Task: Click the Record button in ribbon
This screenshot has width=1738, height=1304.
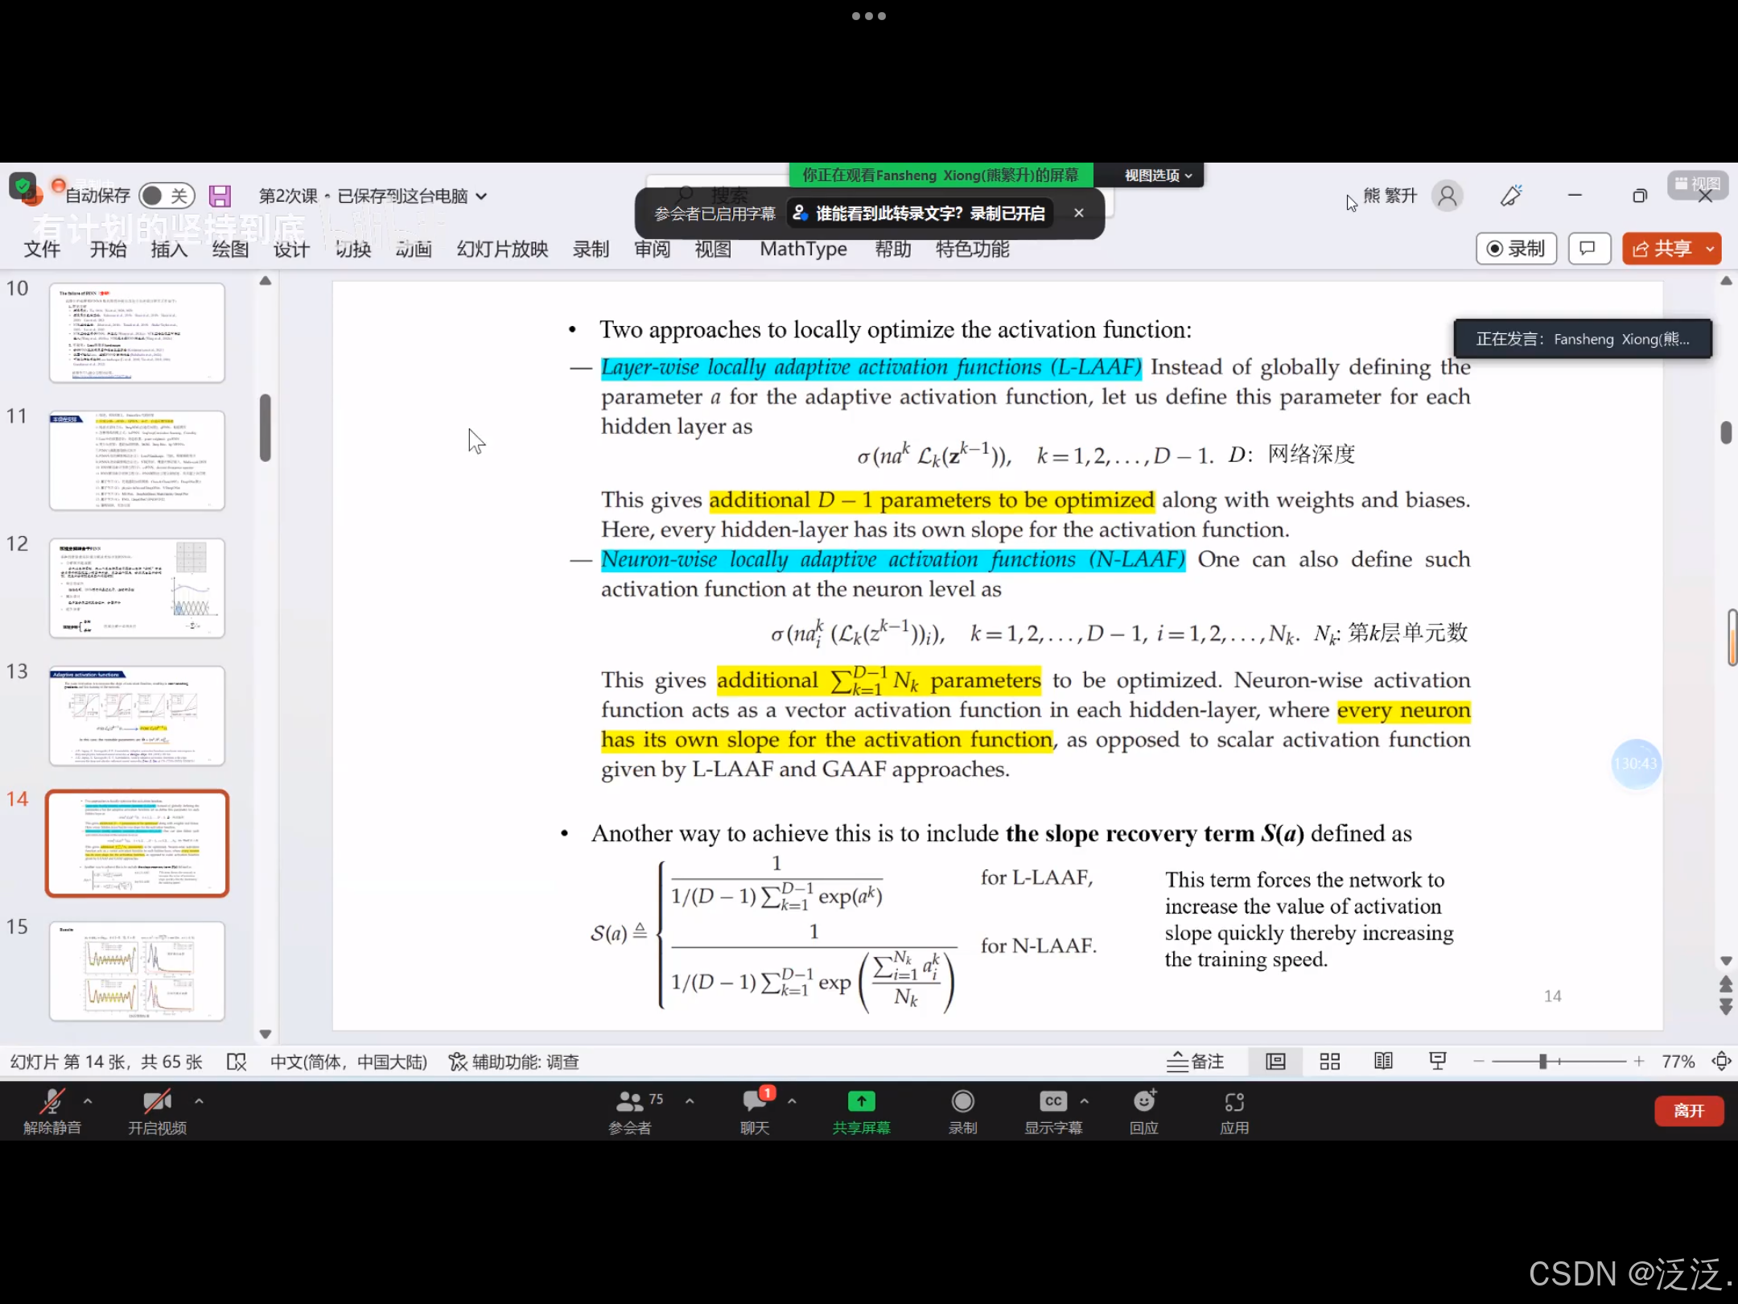Action: click(1516, 249)
